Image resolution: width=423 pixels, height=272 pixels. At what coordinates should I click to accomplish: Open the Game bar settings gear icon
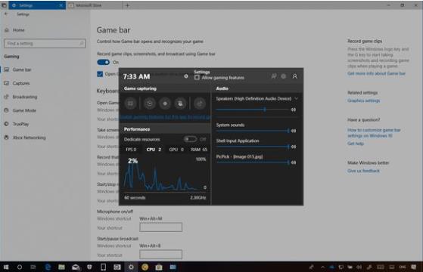pyautogui.click(x=284, y=76)
